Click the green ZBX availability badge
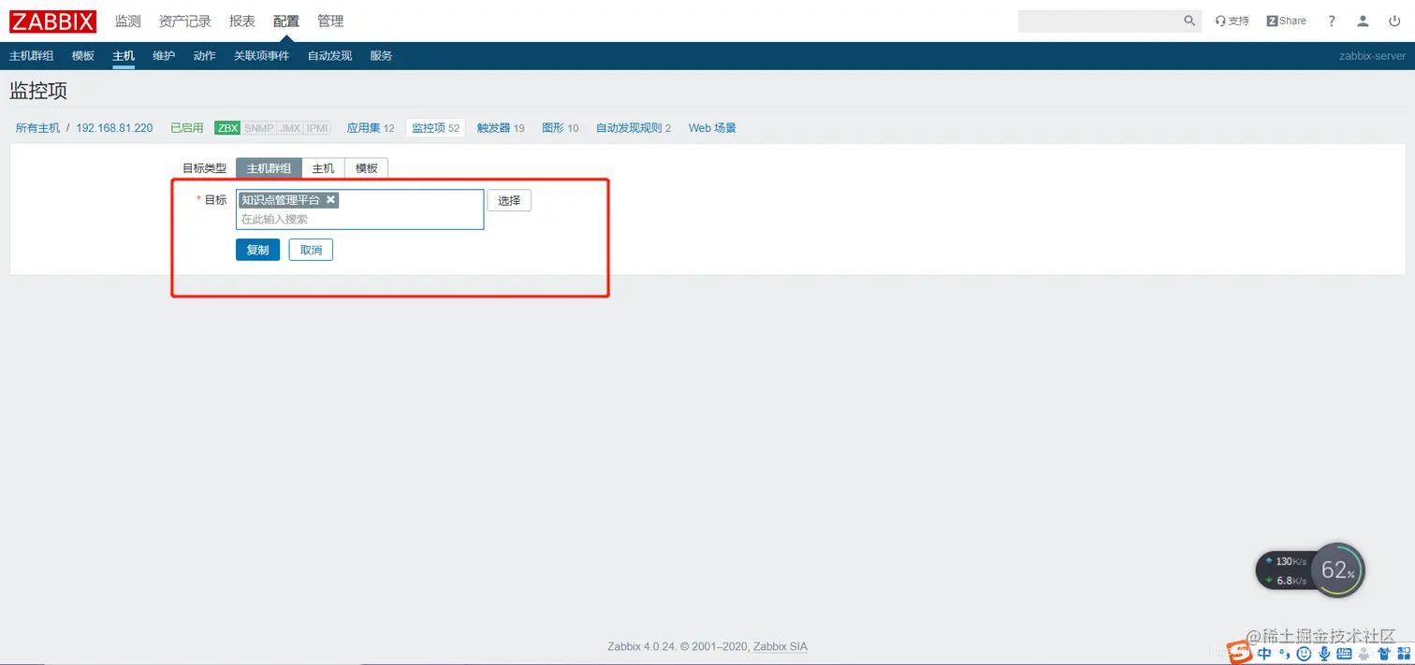 227,128
